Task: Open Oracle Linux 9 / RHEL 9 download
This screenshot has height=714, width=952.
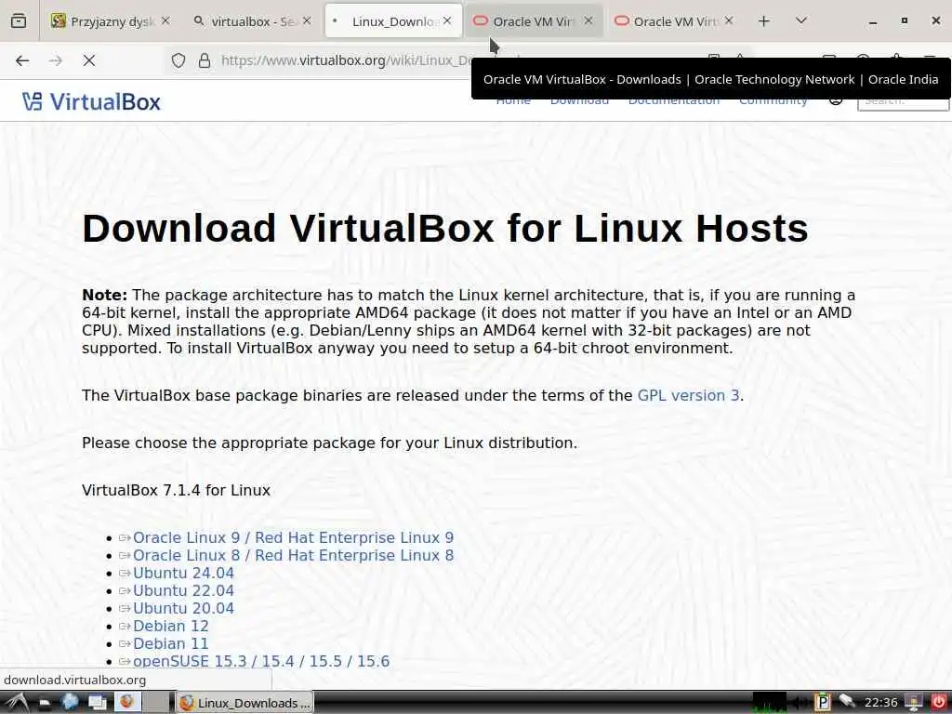Action: [293, 538]
